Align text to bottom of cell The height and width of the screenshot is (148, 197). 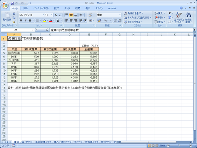[75, 15]
